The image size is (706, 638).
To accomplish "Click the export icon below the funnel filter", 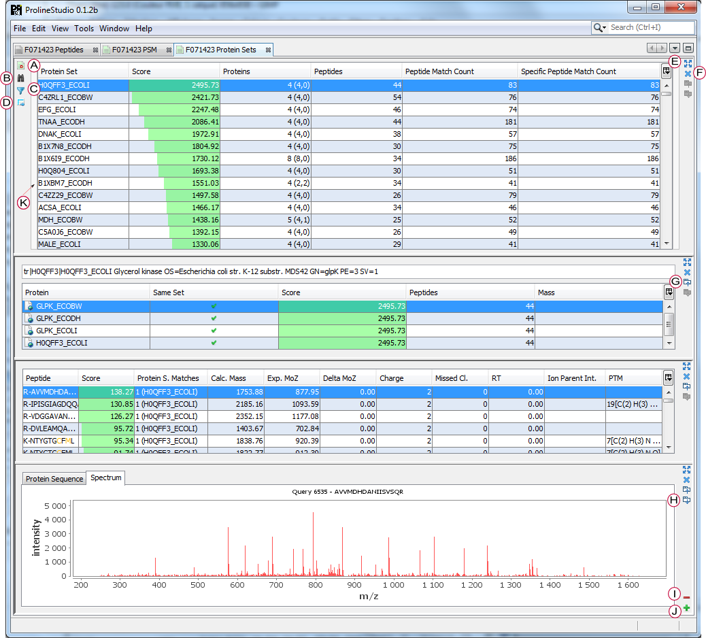I will 21,103.
